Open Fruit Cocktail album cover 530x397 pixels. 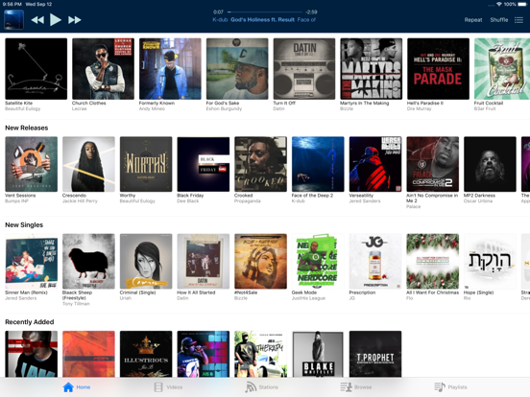coord(502,69)
